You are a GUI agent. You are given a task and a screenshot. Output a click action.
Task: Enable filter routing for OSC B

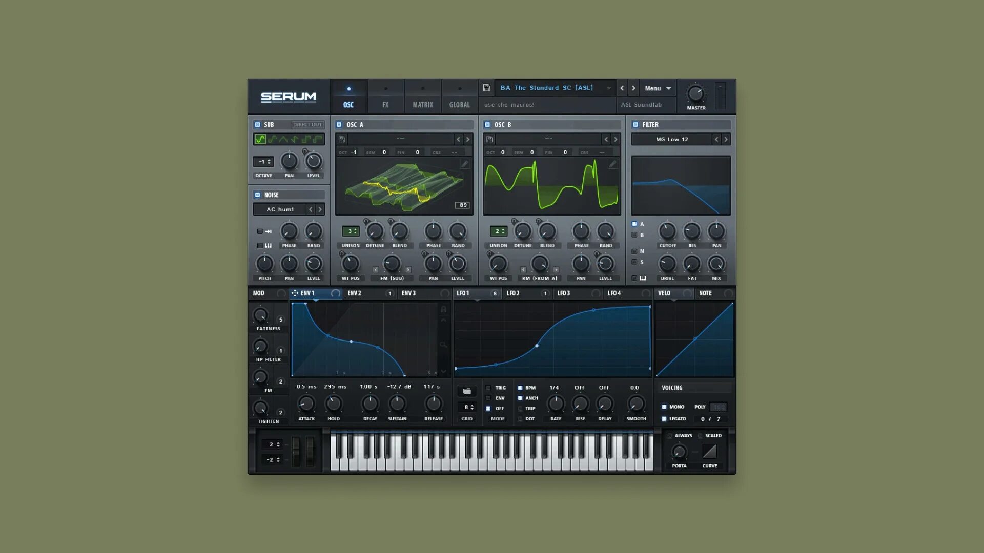(x=634, y=235)
